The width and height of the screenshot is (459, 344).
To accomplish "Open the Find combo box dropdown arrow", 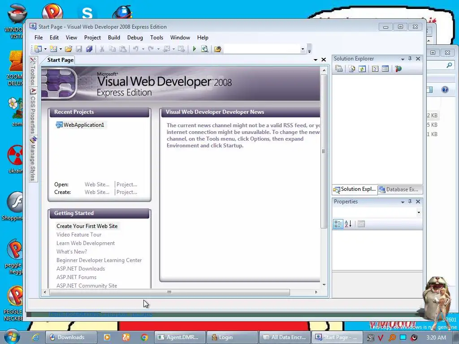I will (x=303, y=49).
